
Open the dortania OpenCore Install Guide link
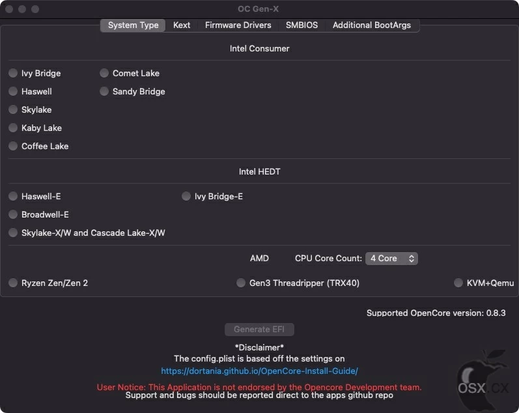259,371
